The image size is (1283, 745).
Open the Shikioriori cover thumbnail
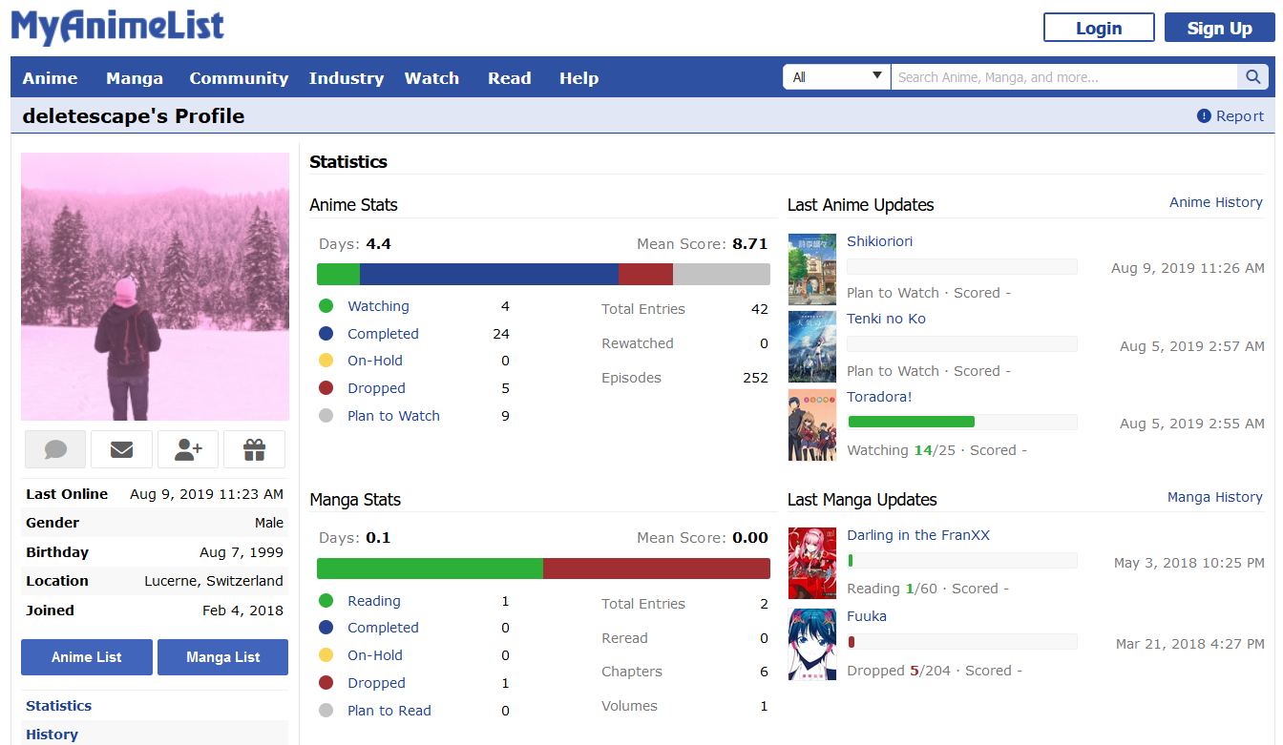coord(812,269)
